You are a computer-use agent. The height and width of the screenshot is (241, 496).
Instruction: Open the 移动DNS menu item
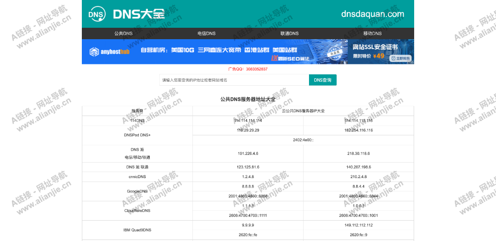[x=372, y=34]
